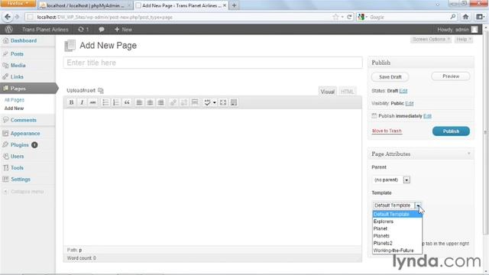Select Planet template option
Image resolution: width=489 pixels, height=275 pixels.
coord(397,228)
